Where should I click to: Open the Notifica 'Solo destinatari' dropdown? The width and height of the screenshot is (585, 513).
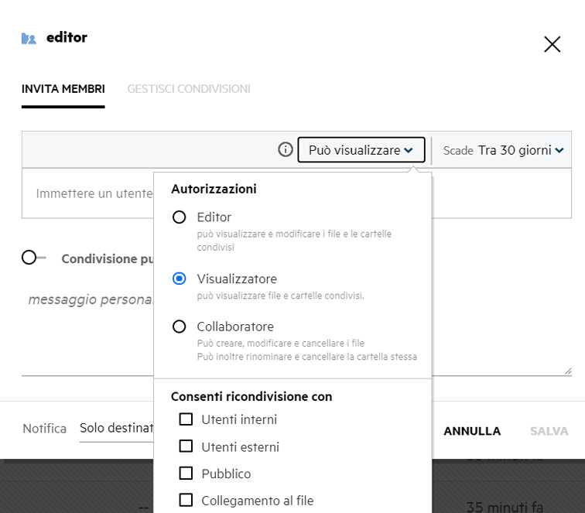[116, 429]
